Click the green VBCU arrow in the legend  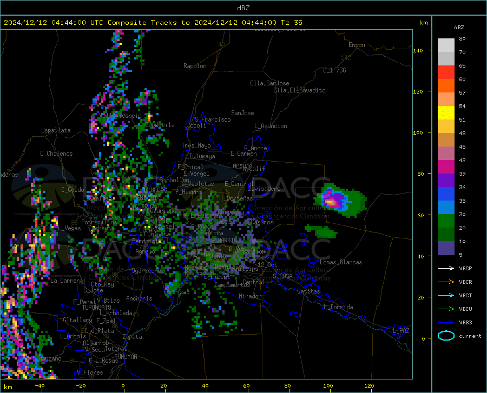point(446,309)
